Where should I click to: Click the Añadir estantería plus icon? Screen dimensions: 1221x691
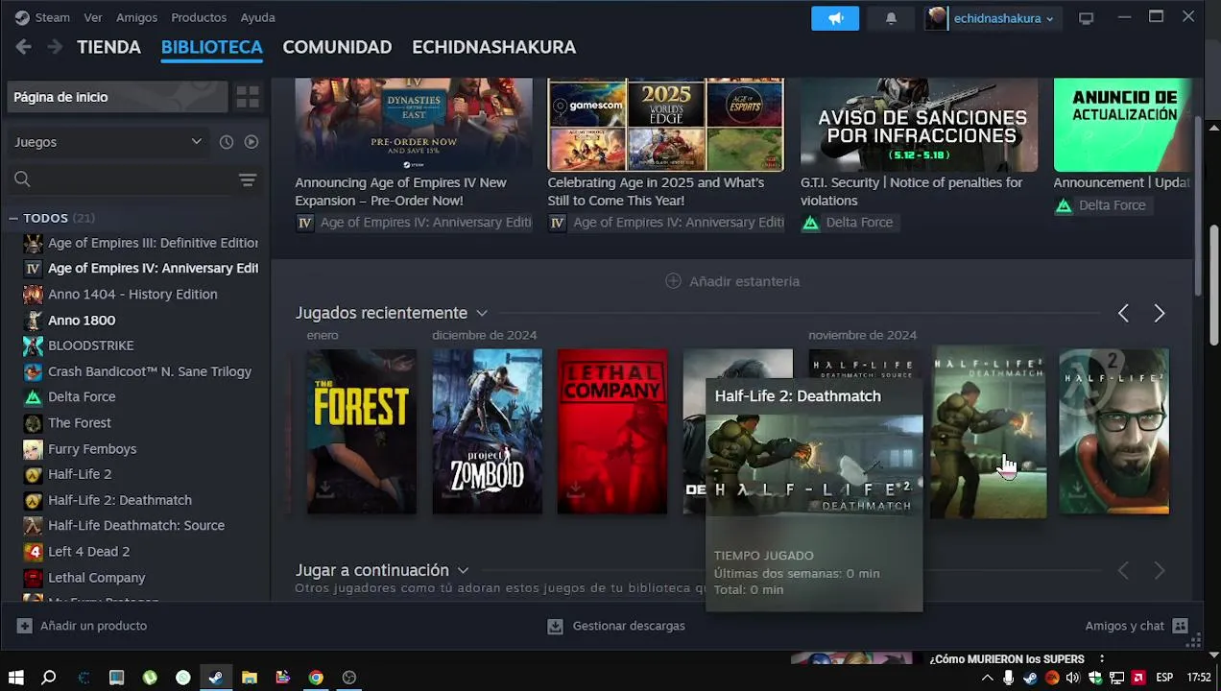pyautogui.click(x=673, y=281)
